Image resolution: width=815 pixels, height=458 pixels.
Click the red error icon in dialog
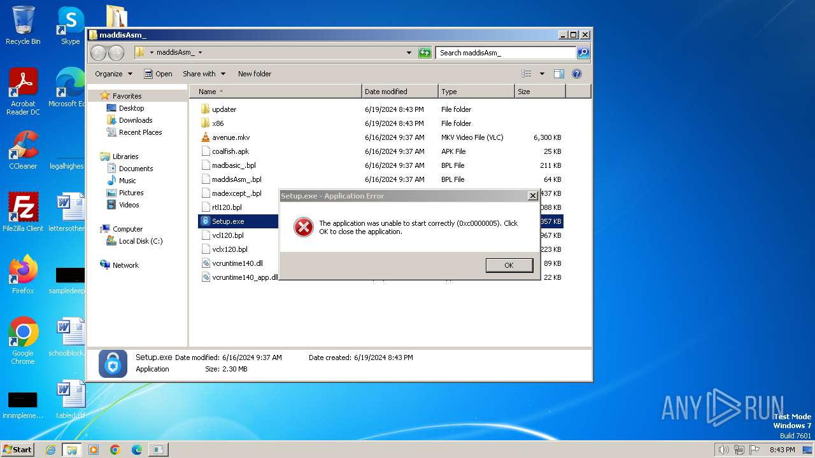304,227
